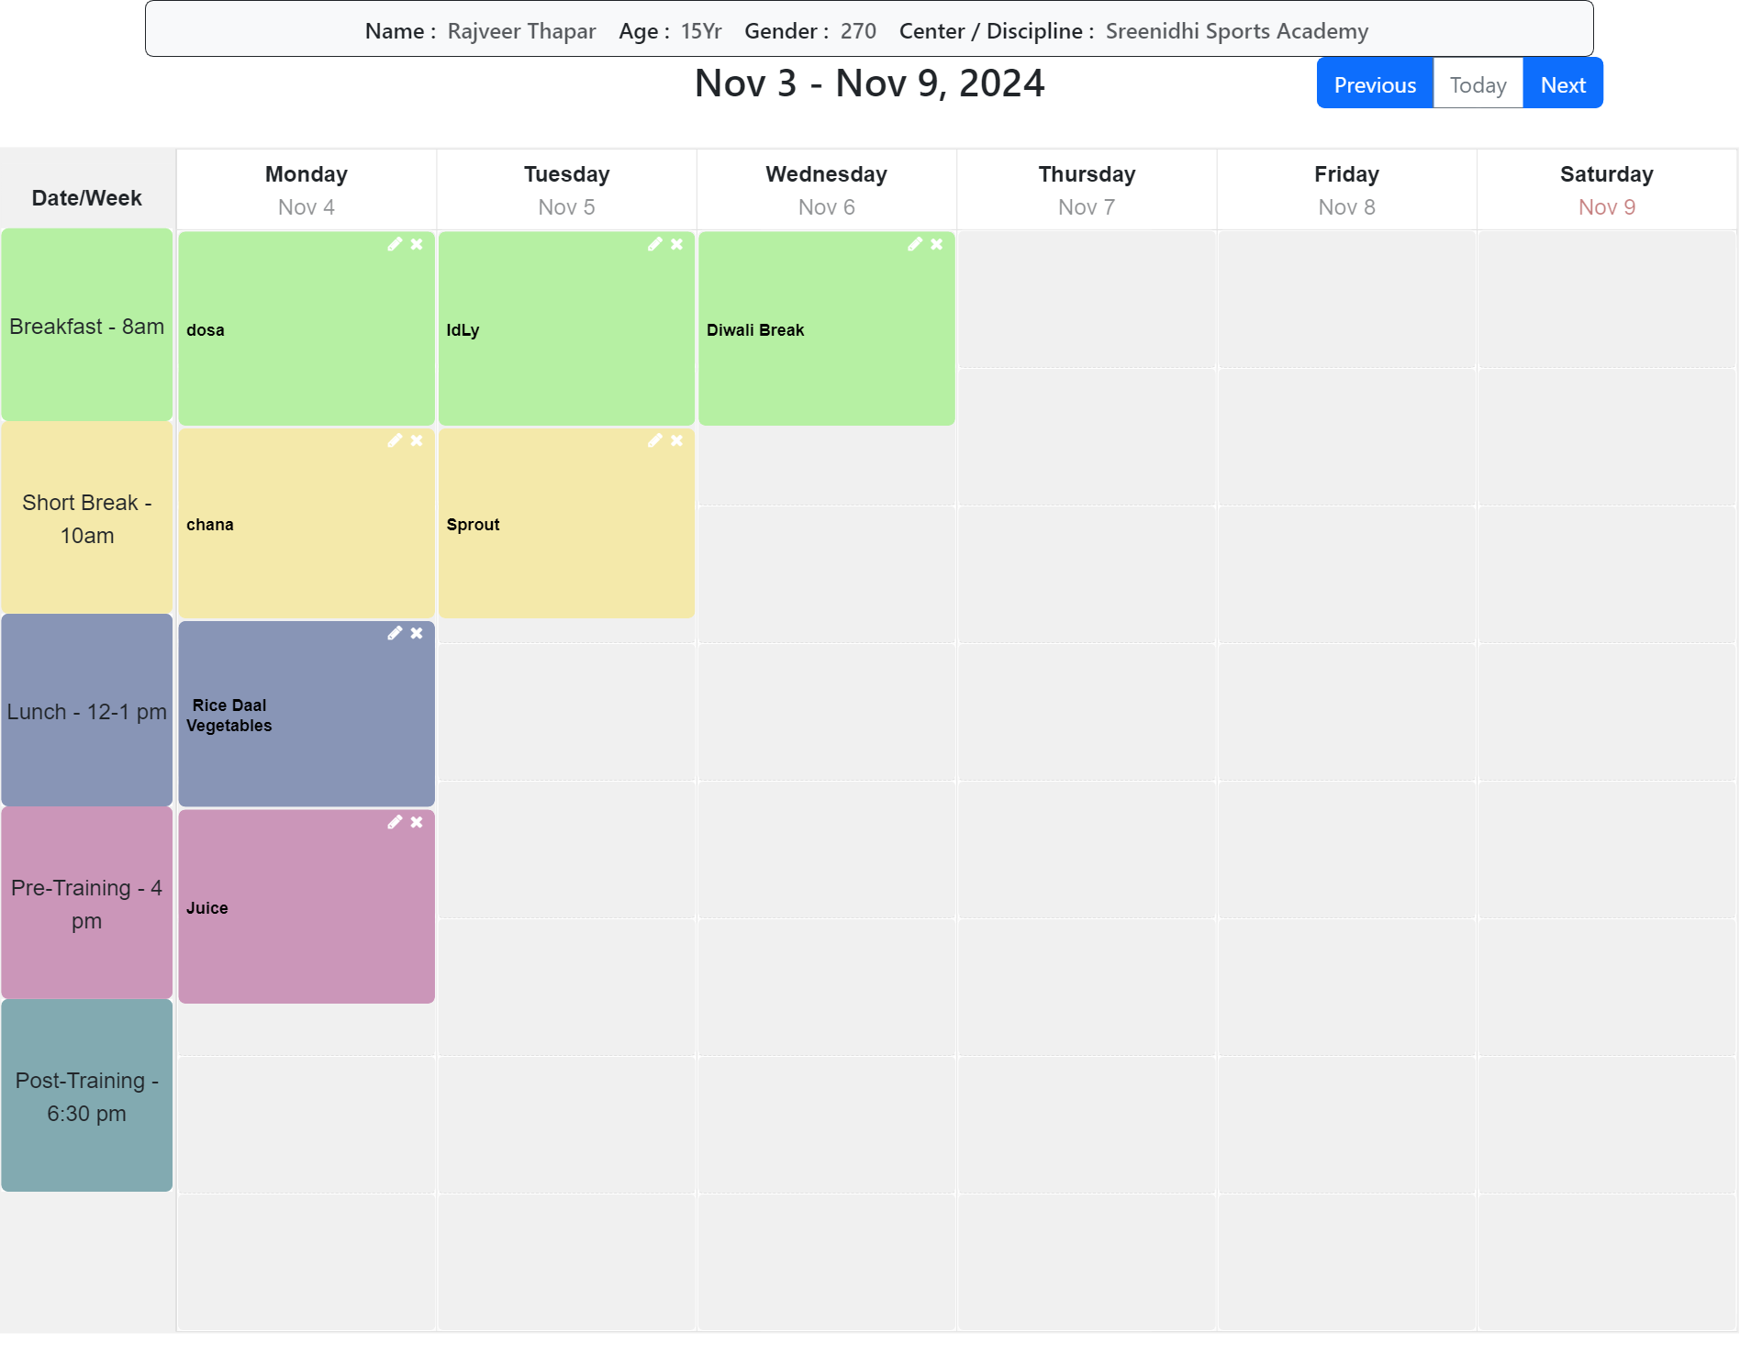Edit the Monday dosa breakfast entry
The width and height of the screenshot is (1740, 1355).
pos(395,244)
